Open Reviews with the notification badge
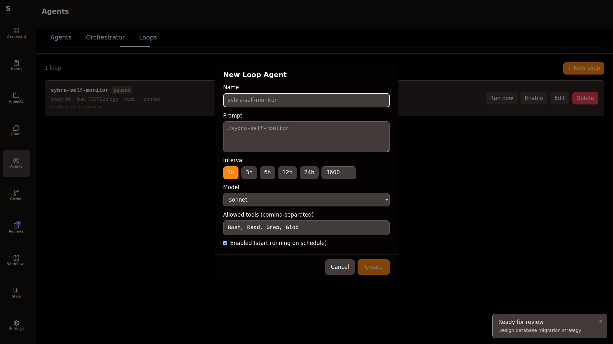This screenshot has height=344, width=613. click(16, 228)
